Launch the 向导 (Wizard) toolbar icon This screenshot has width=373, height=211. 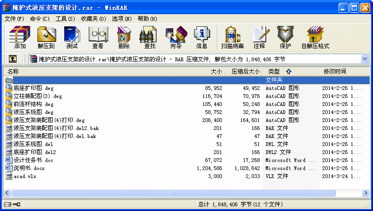coord(176,37)
